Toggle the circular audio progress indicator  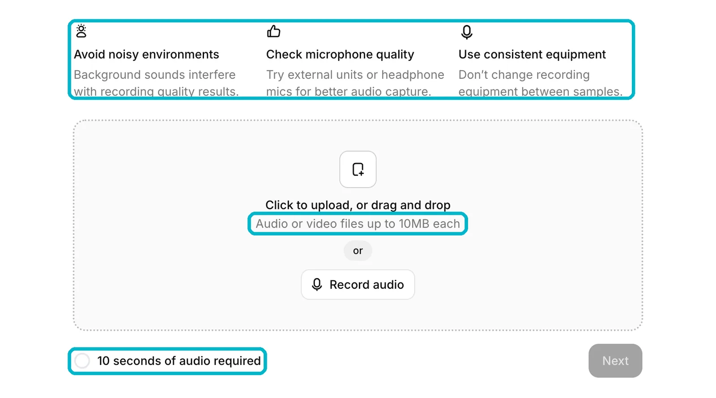82,361
